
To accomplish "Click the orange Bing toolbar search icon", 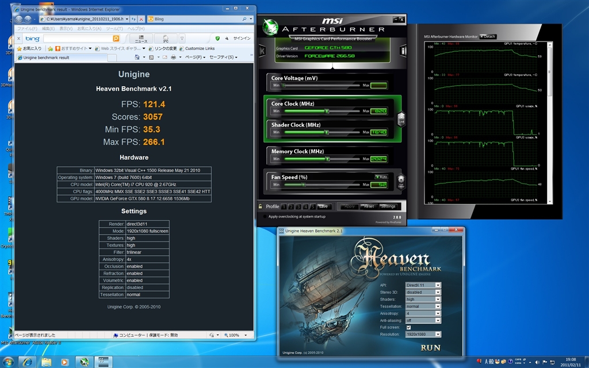I will click(116, 39).
